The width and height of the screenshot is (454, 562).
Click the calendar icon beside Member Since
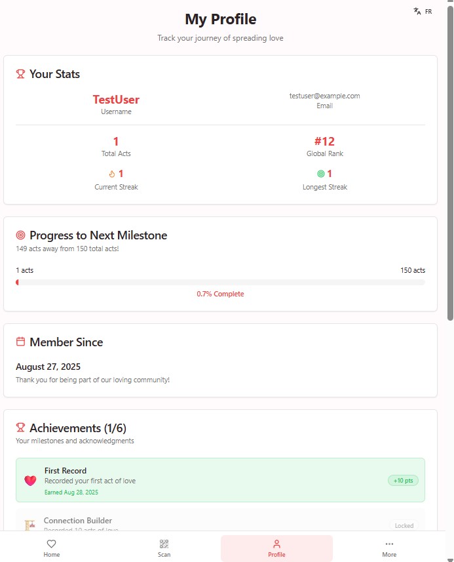tap(20, 342)
